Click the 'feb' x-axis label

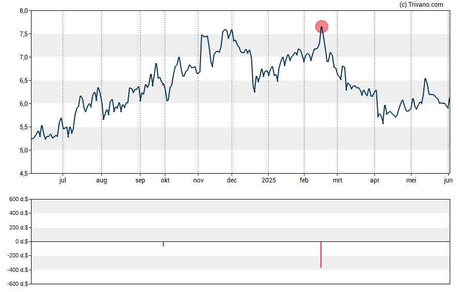(x=304, y=180)
